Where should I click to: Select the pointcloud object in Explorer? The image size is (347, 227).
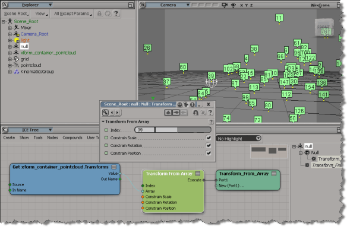[31, 65]
